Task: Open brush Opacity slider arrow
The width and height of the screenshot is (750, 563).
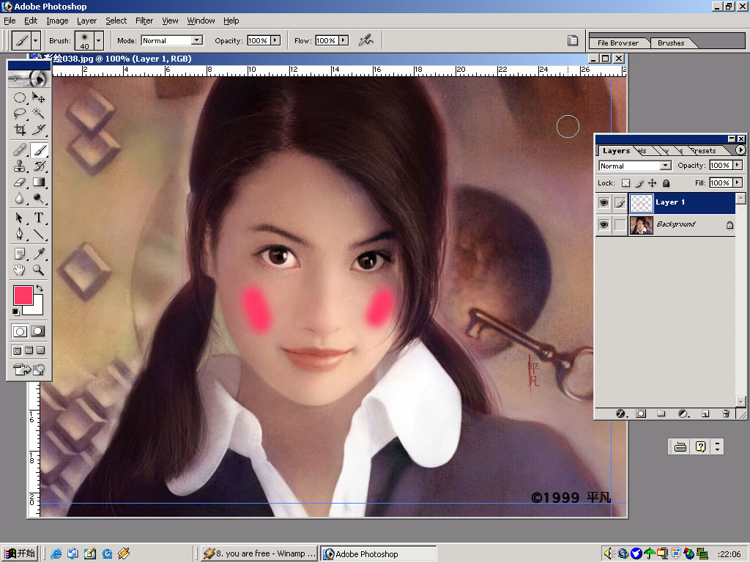Action: [x=275, y=41]
